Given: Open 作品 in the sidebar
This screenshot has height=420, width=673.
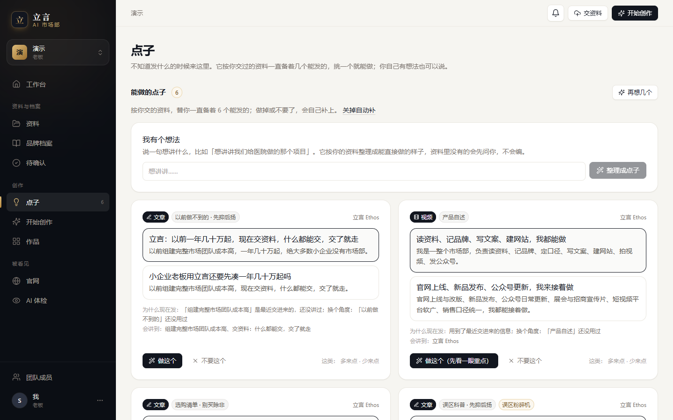Looking at the screenshot, I should coord(58,241).
